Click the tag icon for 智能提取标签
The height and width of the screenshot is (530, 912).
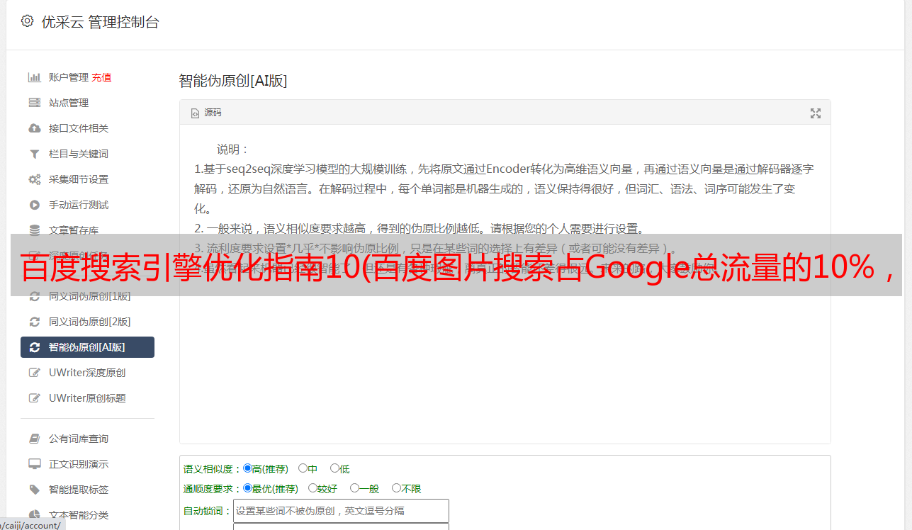click(34, 490)
